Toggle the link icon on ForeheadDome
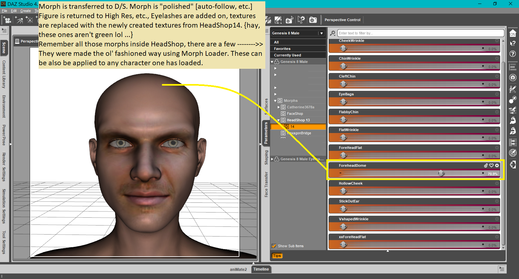The height and width of the screenshot is (279, 519). pyautogui.click(x=486, y=165)
